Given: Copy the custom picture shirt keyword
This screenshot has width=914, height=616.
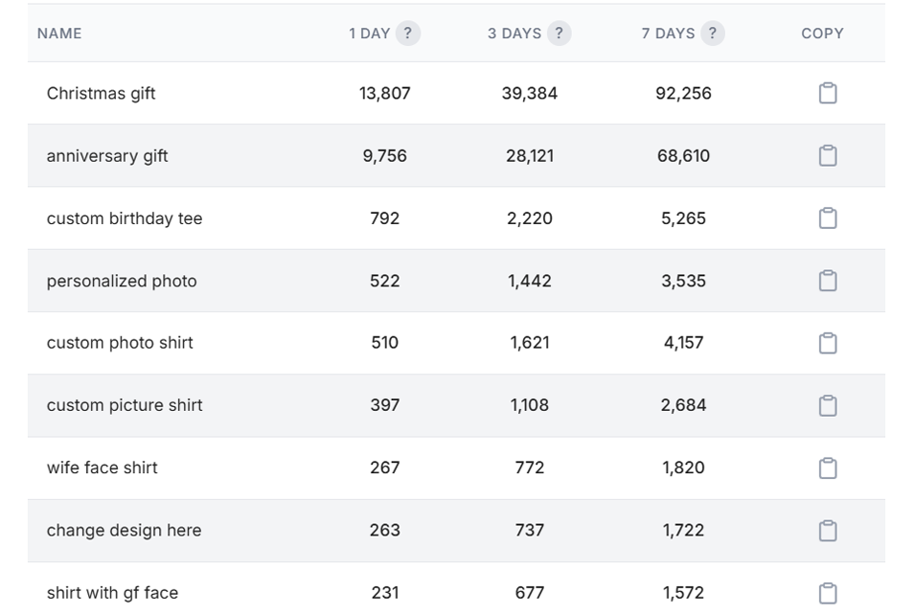Looking at the screenshot, I should (x=828, y=405).
